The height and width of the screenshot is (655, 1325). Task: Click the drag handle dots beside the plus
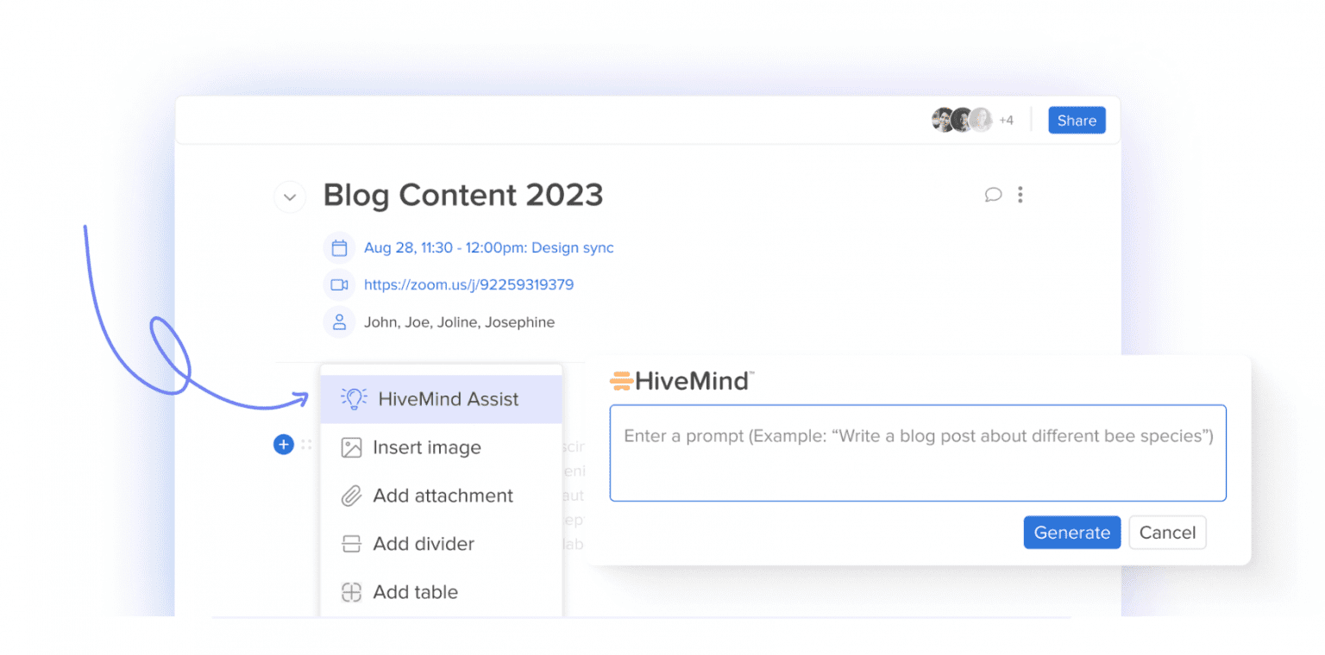click(x=306, y=445)
